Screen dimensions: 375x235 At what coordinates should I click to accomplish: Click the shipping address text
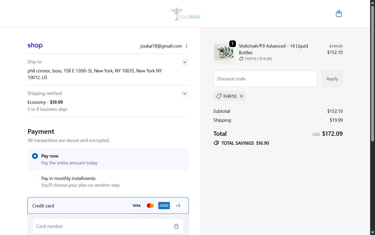95,74
